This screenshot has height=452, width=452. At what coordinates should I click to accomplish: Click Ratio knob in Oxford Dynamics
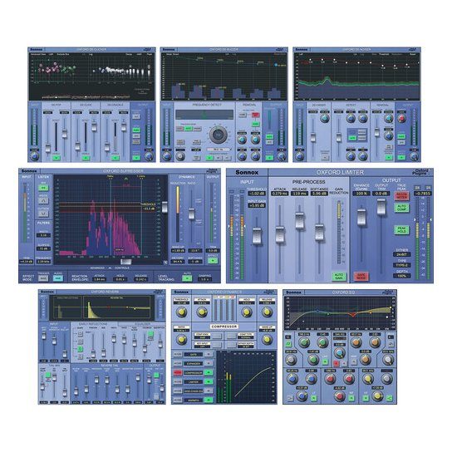182,339
